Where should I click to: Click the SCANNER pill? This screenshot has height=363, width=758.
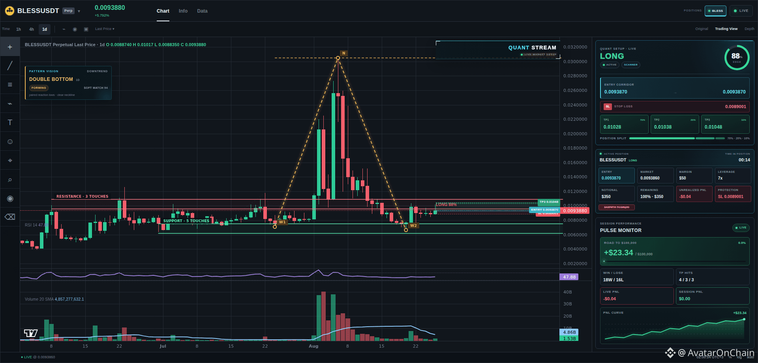tap(630, 65)
